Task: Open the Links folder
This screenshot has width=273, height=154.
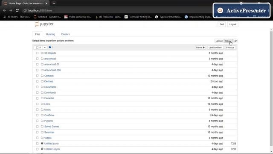Action: [47, 104]
